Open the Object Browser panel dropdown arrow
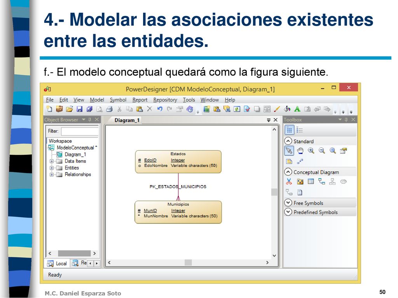 [84, 120]
